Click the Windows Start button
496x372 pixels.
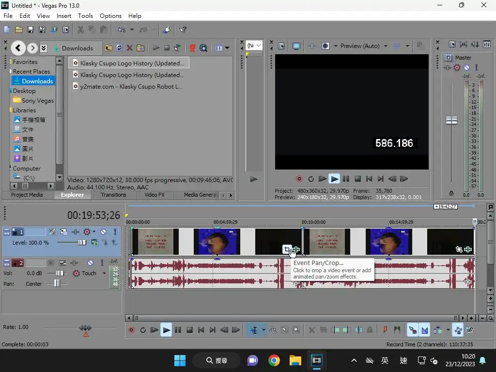pos(180,360)
